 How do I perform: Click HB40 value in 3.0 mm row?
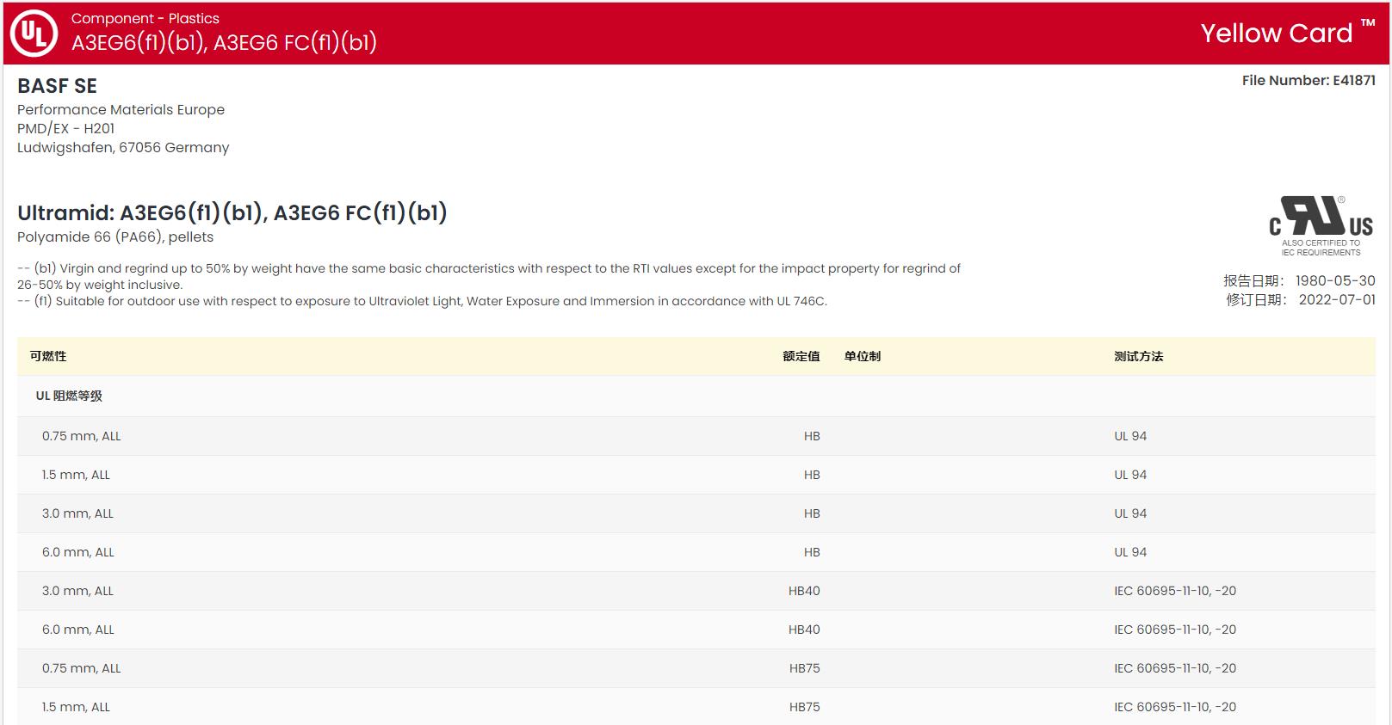coord(804,591)
